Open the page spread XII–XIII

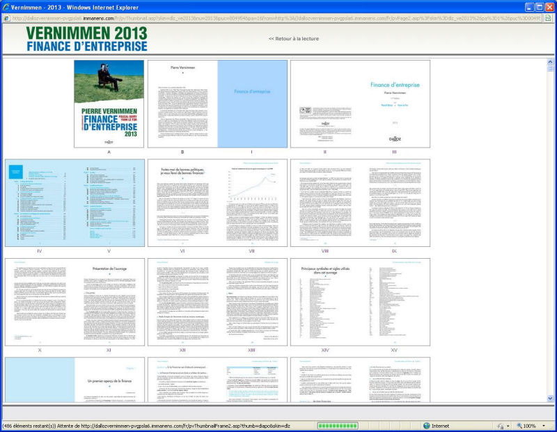[217, 302]
